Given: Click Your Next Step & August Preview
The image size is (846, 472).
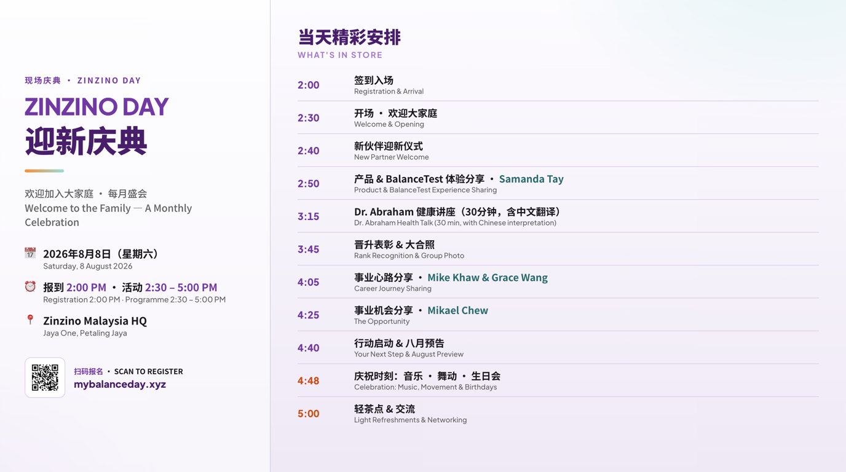Looking at the screenshot, I should [409, 354].
